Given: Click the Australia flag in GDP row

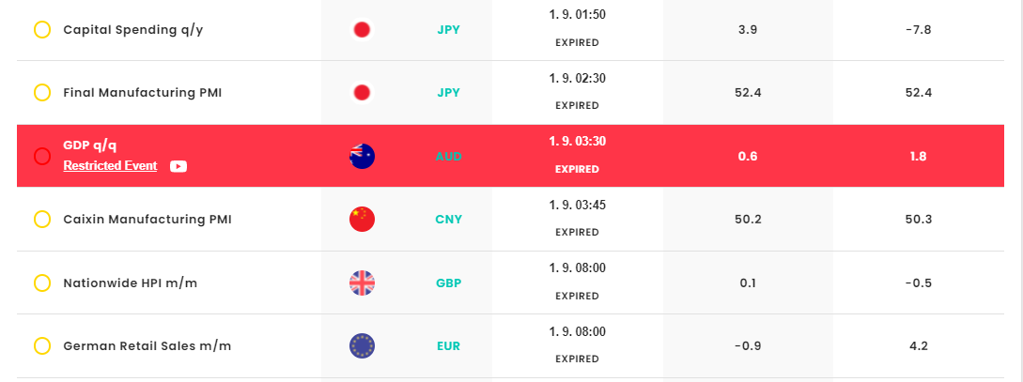Looking at the screenshot, I should pos(362,156).
